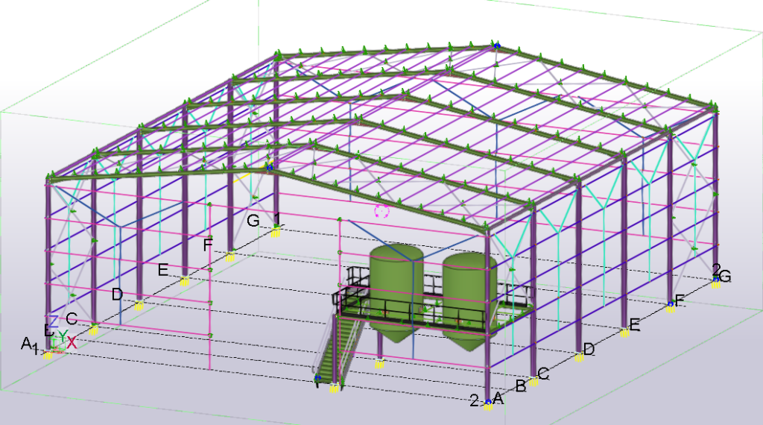Select the left green silo tank
Viewport: 763px width, 425px height.
(395, 292)
